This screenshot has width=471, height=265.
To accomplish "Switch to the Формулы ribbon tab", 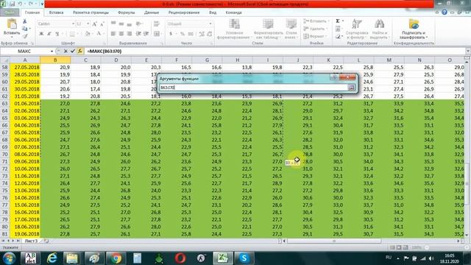I will [127, 13].
